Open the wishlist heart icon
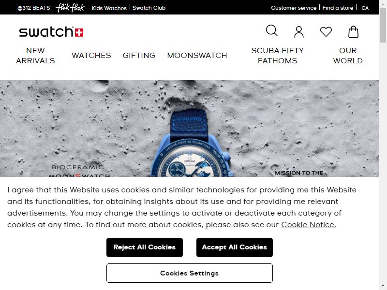Viewport: 387px width, 290px height. tap(326, 32)
